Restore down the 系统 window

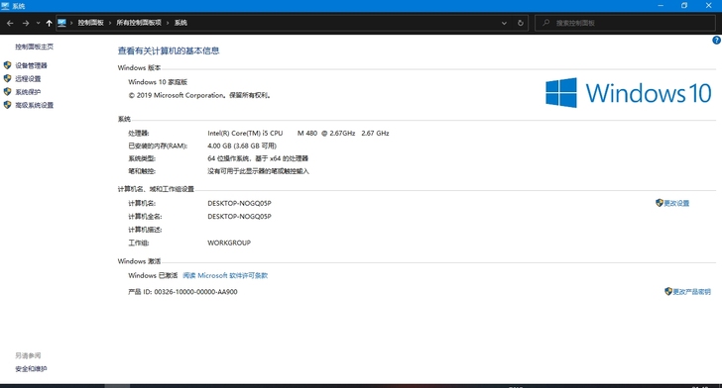[684, 6]
